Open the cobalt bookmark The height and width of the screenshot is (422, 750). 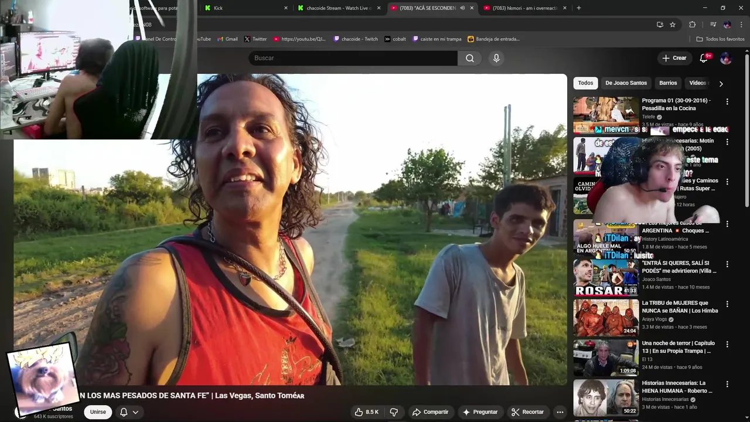tap(396, 39)
